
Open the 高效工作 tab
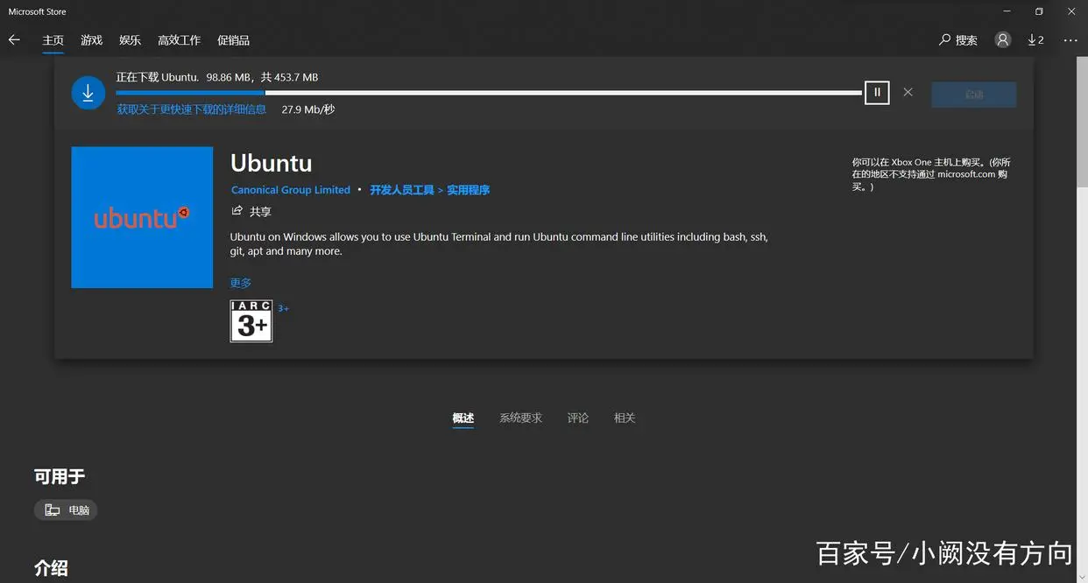click(179, 40)
